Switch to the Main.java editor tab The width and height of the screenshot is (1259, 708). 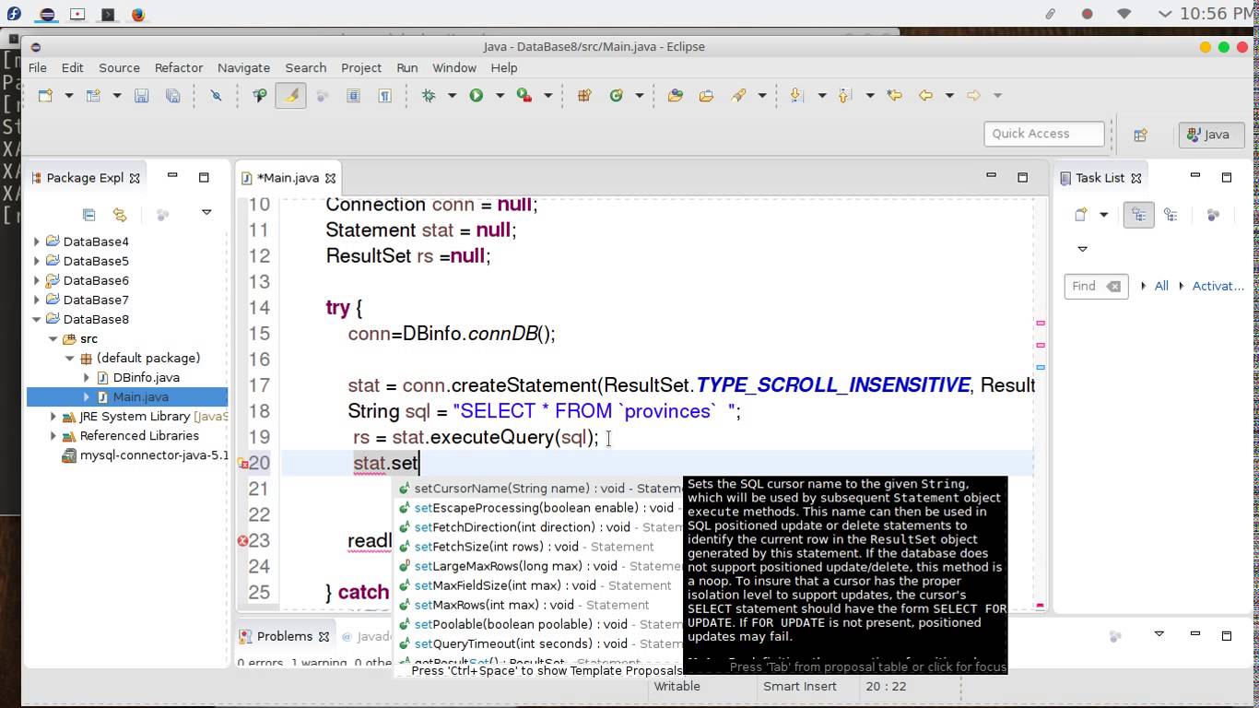(287, 178)
